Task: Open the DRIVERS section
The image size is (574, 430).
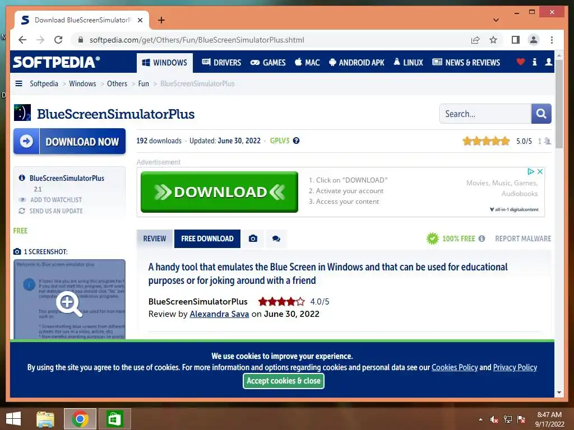Action: click(221, 63)
